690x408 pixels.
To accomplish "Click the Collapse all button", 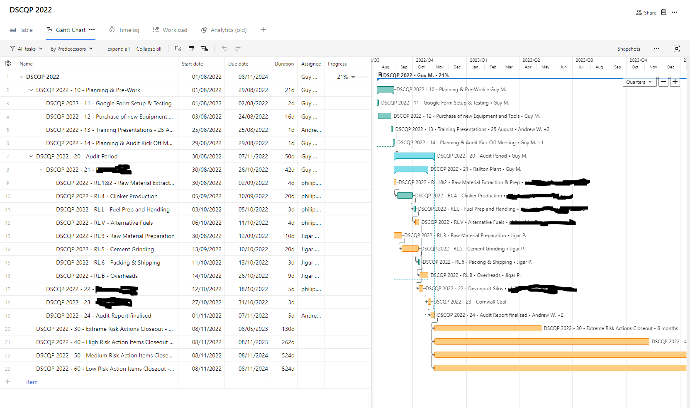I will [x=149, y=49].
